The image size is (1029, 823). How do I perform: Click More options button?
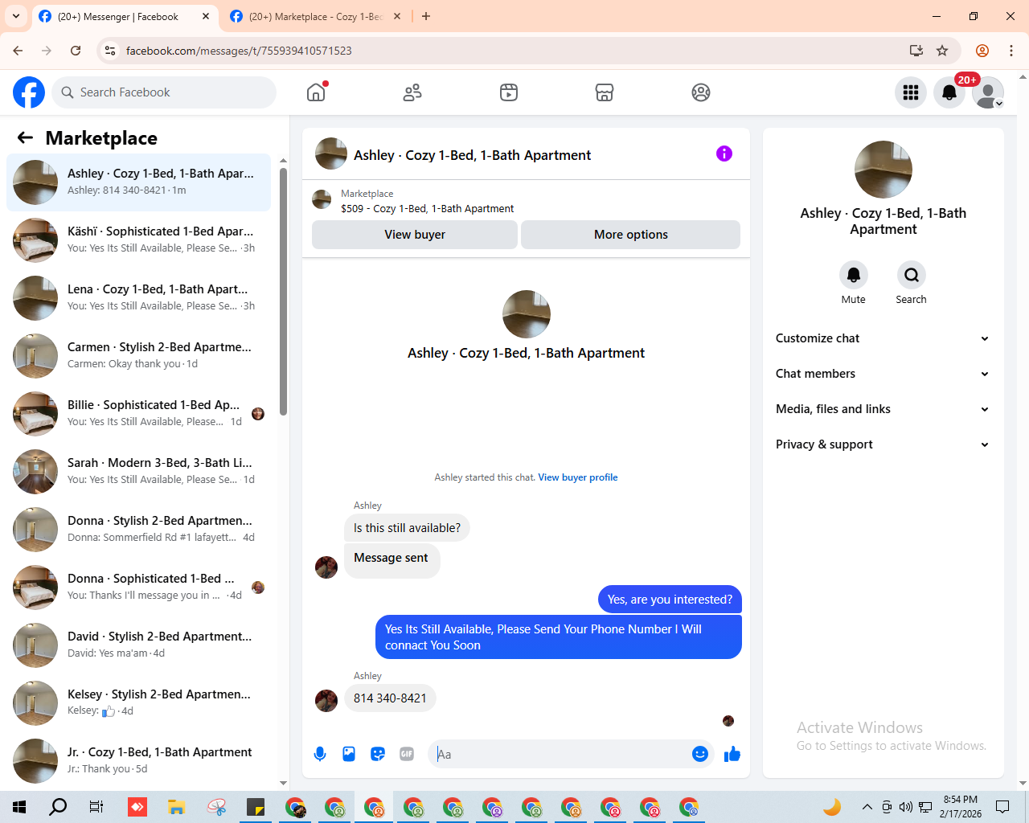coord(631,235)
